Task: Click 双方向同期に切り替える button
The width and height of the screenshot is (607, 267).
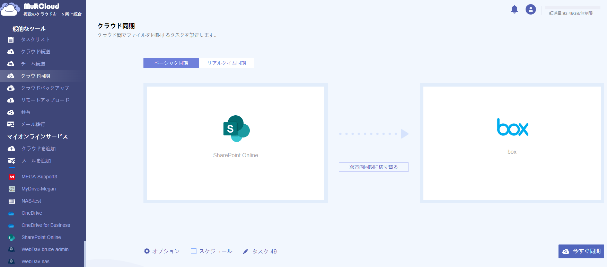Action: pos(374,167)
